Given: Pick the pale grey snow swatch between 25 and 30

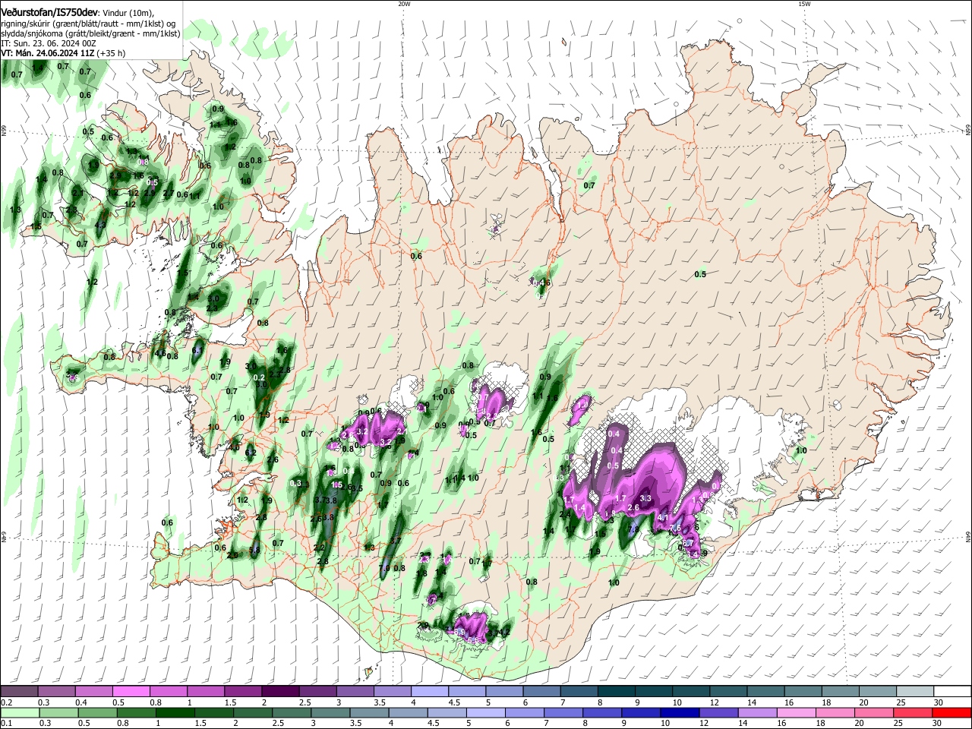Looking at the screenshot, I should 916,691.
